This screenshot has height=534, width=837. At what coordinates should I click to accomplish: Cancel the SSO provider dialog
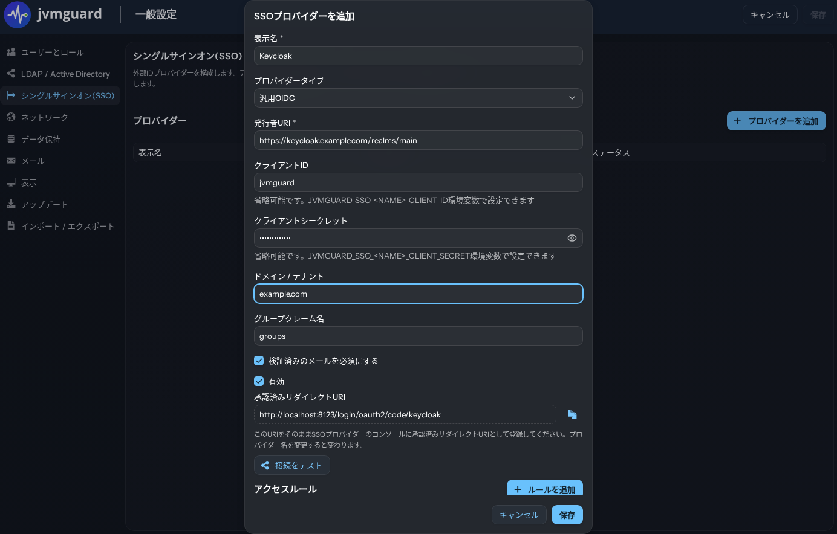tap(519, 515)
